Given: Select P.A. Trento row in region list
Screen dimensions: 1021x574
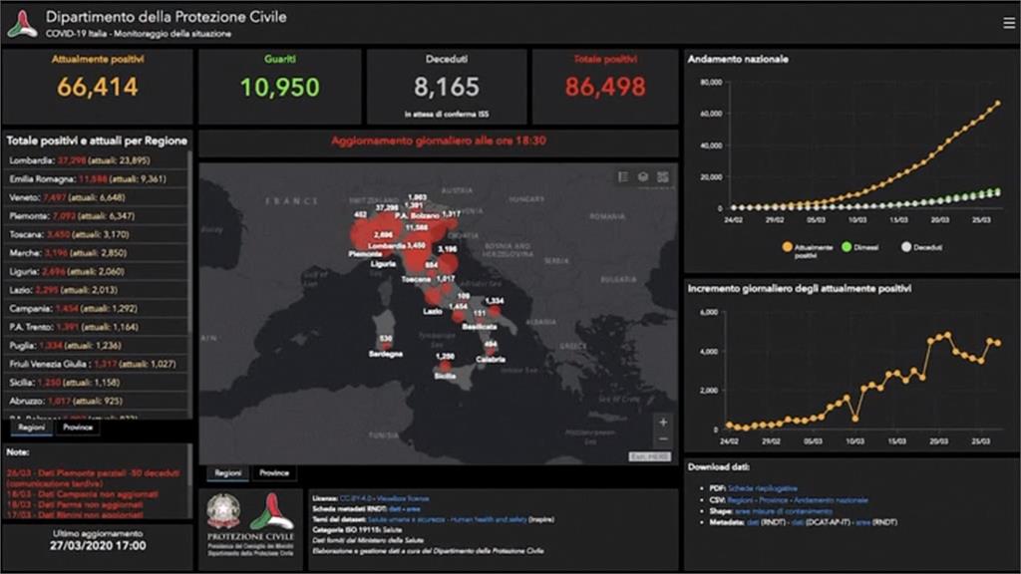Looking at the screenshot, I should tap(96, 327).
